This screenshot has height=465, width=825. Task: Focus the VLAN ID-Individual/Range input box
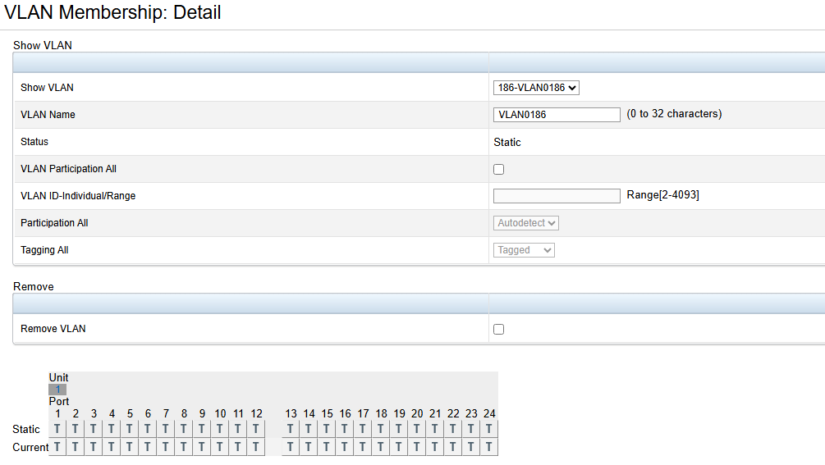[x=557, y=196]
